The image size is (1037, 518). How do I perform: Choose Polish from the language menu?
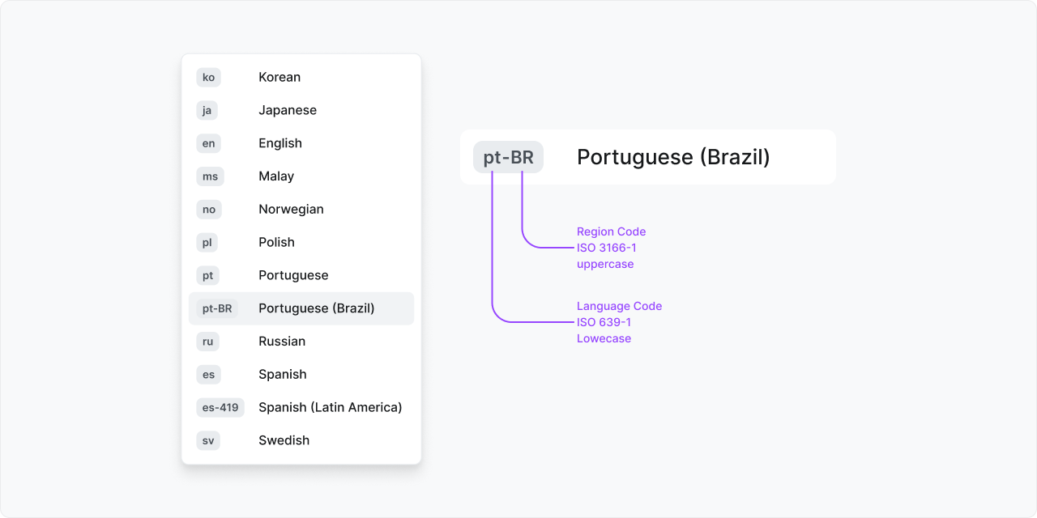[x=301, y=242]
